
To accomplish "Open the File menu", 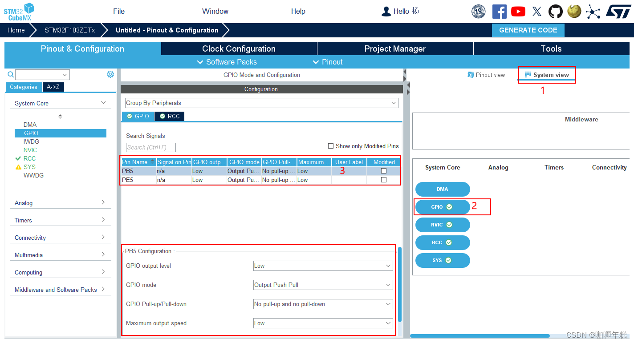I will [119, 11].
